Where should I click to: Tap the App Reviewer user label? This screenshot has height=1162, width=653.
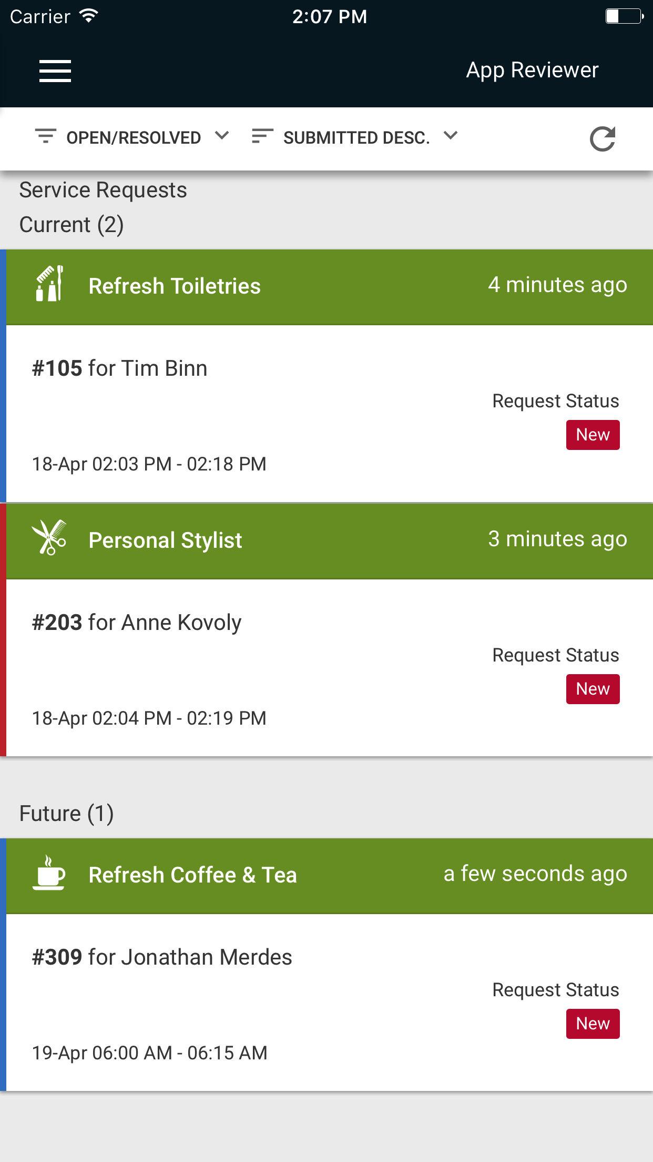tap(532, 70)
